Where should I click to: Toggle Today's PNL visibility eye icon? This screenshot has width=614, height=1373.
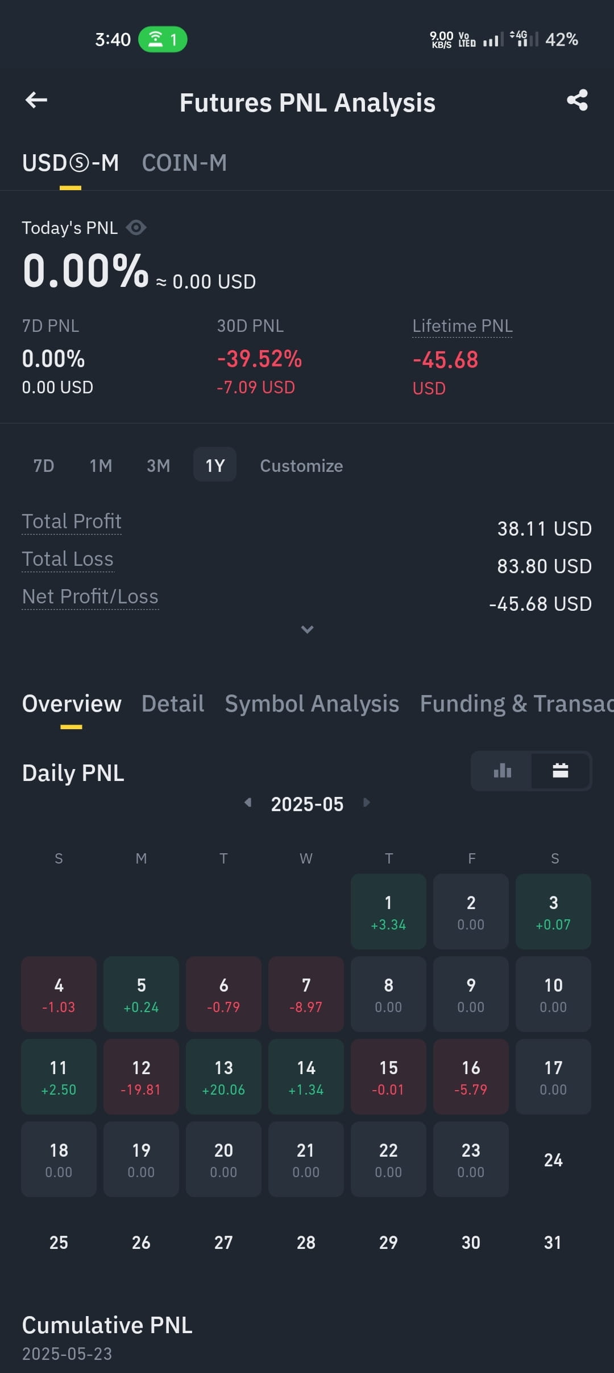click(x=136, y=228)
